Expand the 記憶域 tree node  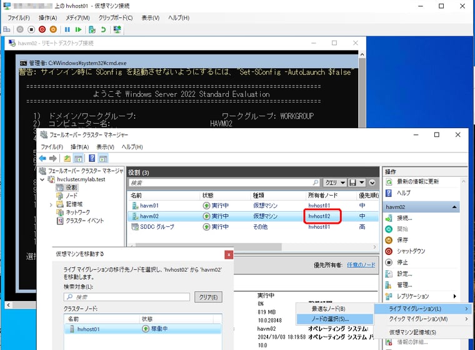coord(51,205)
